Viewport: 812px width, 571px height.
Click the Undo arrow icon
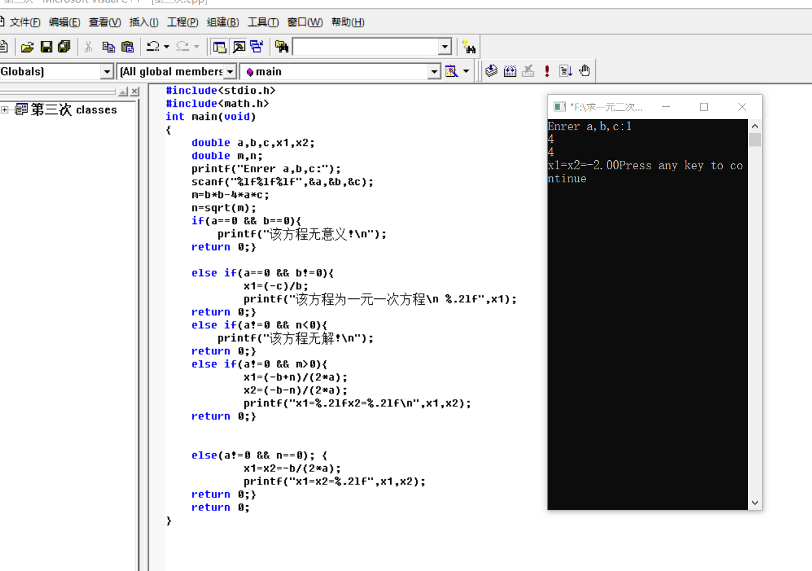pos(153,47)
